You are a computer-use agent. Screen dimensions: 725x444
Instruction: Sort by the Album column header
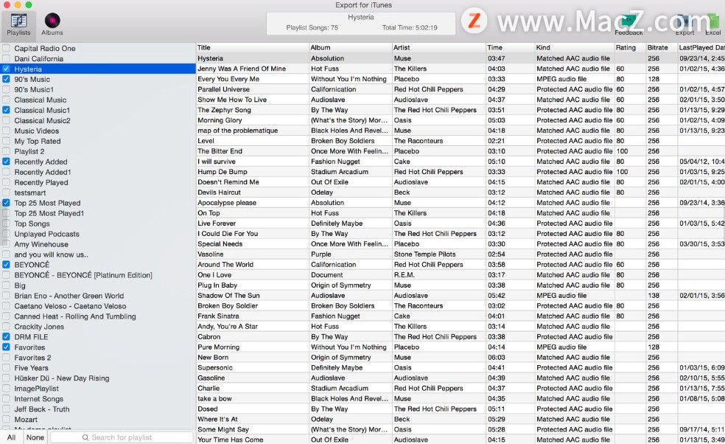point(351,47)
